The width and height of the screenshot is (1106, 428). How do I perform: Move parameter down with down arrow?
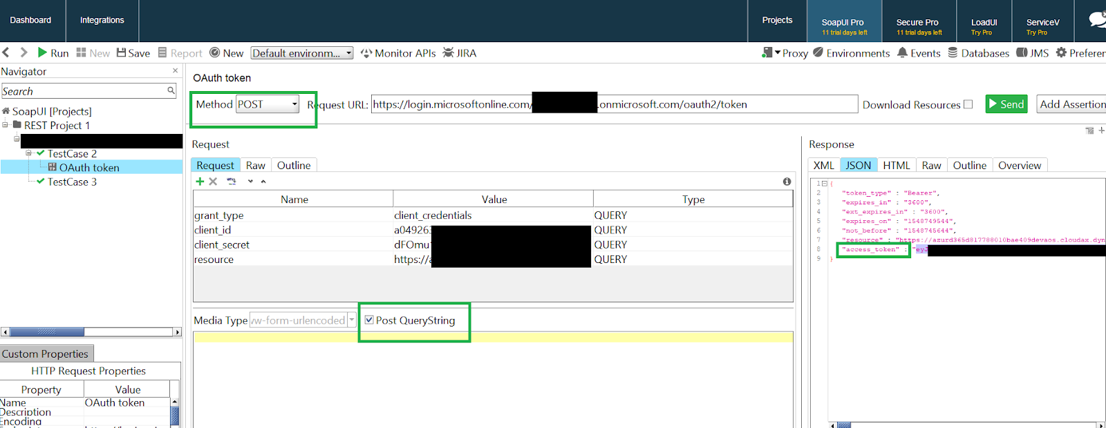250,182
